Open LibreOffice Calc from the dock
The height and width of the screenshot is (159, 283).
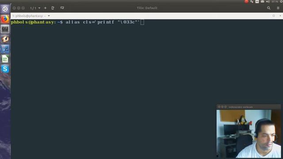click(5, 59)
